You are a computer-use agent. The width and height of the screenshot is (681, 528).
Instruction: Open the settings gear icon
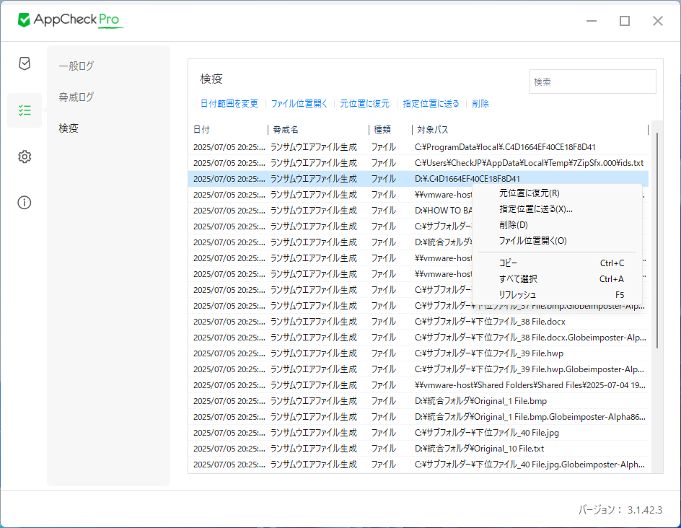25,157
